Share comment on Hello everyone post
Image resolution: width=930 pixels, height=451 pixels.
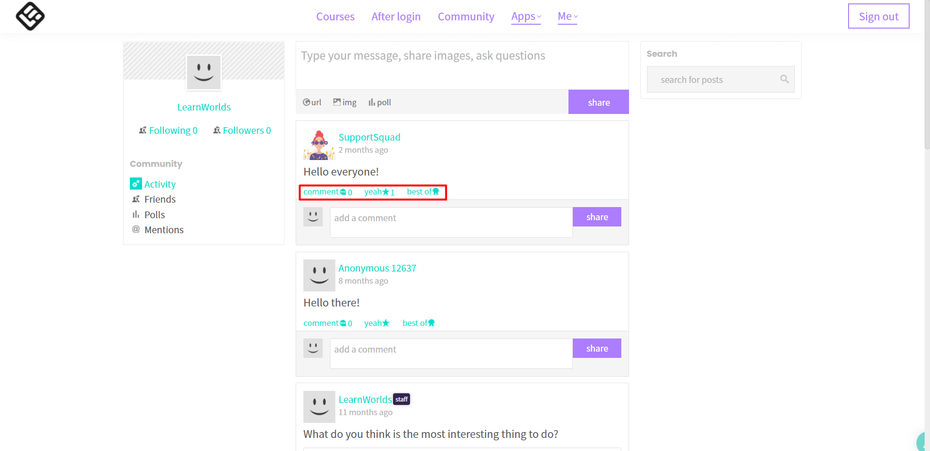(597, 217)
